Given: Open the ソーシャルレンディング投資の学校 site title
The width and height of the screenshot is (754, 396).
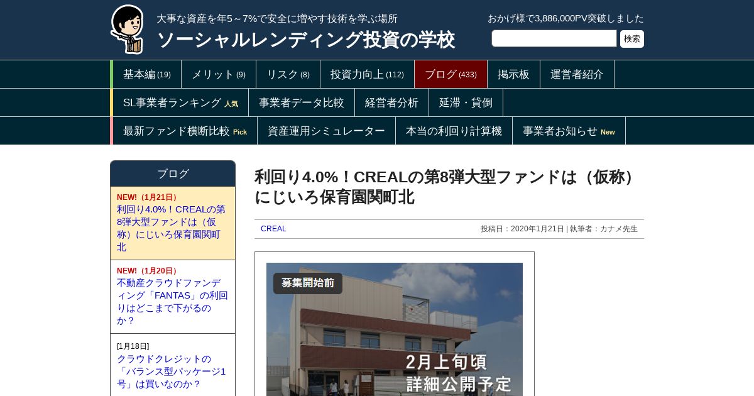Looking at the screenshot, I should pos(305,40).
